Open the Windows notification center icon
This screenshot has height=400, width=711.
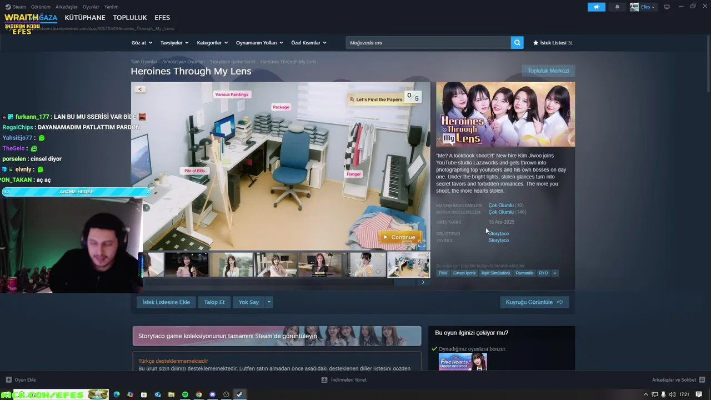pos(699,394)
